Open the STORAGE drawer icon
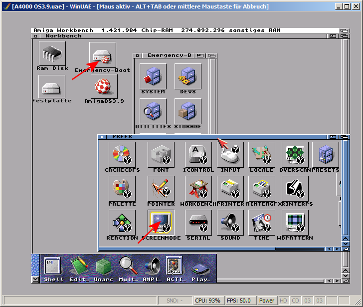363x307 pixels. (188, 111)
